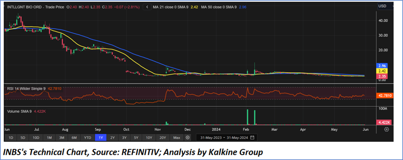Click the red 2.35 price axis tag
Screen dimensions: 403x160
point(382,76)
